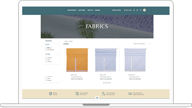
Task: Open the user account icon
Action: tap(134, 10)
